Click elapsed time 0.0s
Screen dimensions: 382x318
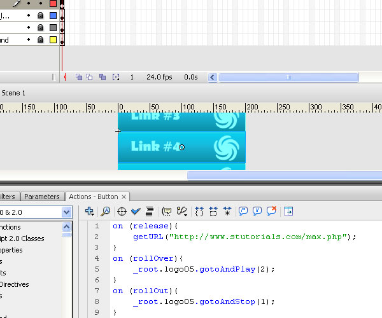(191, 77)
